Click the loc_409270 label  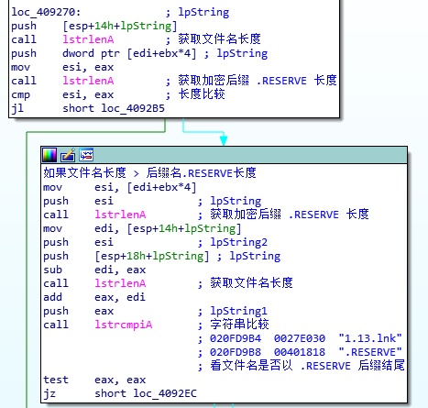tap(46, 12)
